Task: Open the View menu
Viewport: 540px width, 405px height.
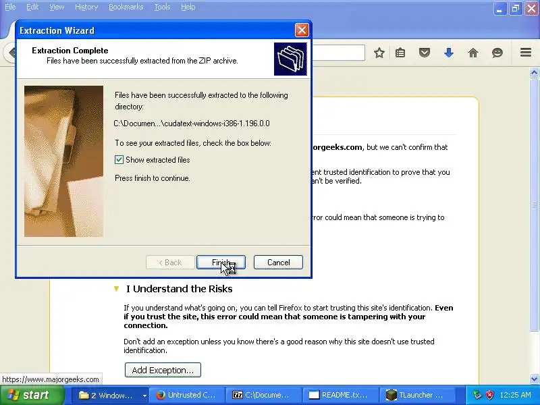Action: tap(57, 7)
